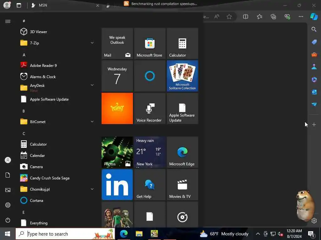Expand the 7-Zip folder
The width and height of the screenshot is (321, 240).
(57, 43)
